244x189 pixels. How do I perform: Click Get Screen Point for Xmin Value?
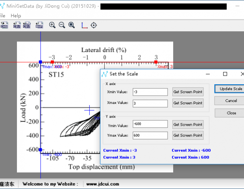pos(188,92)
